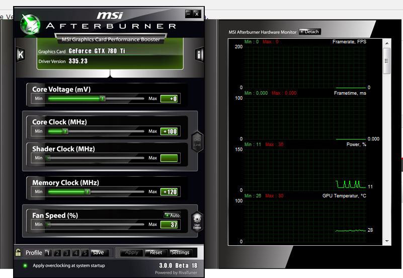The width and height of the screenshot is (403, 278).
Task: Toggle Auto fan speed
Action: 172,215
